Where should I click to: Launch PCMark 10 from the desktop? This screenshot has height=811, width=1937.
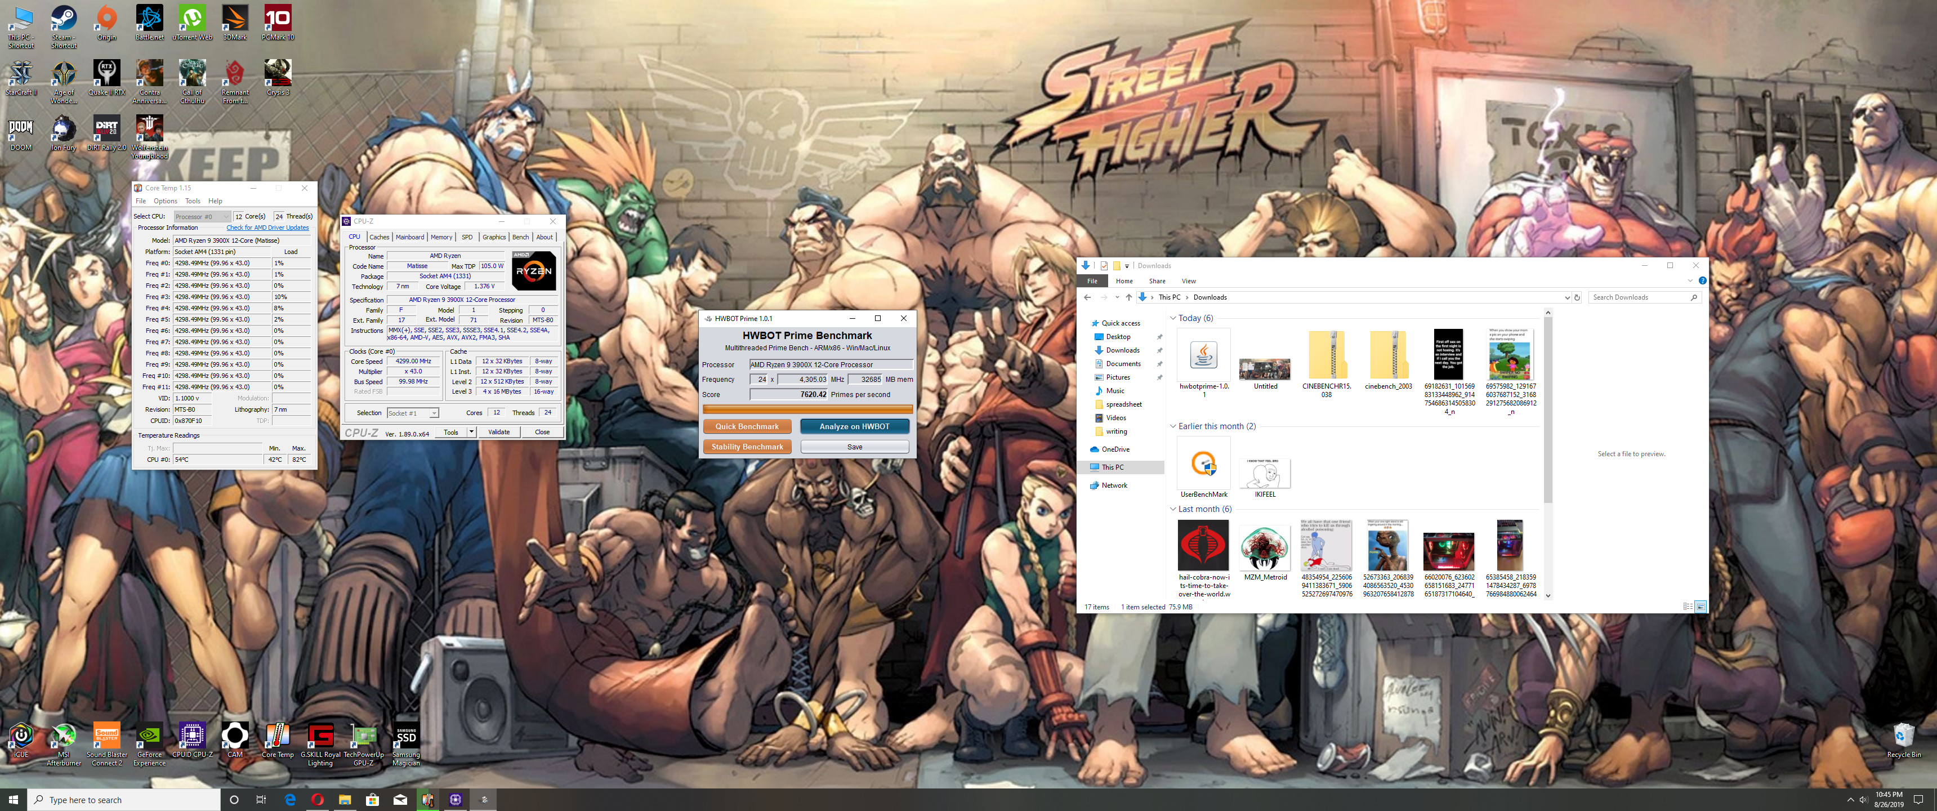tap(278, 23)
